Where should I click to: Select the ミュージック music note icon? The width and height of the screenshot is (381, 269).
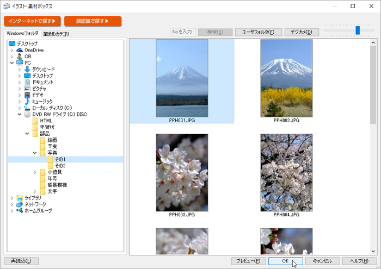tap(27, 101)
